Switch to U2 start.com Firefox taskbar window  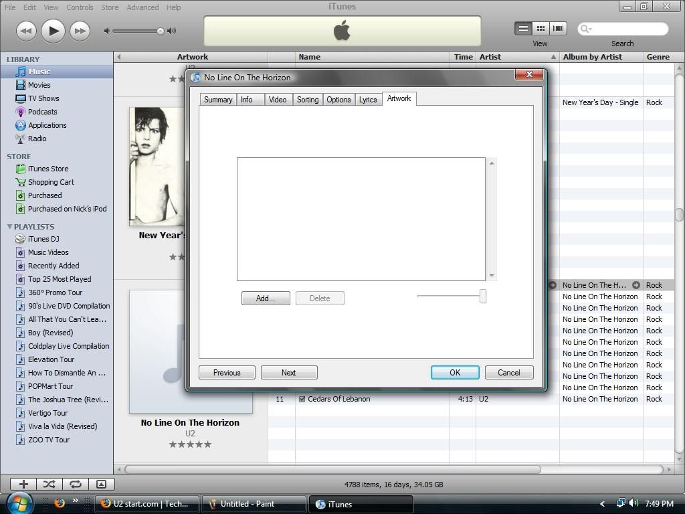pos(146,504)
